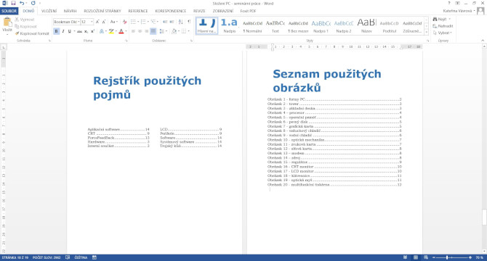Open the numbered list dropdown
The height and width of the screenshot is (261, 487).
[148, 22]
